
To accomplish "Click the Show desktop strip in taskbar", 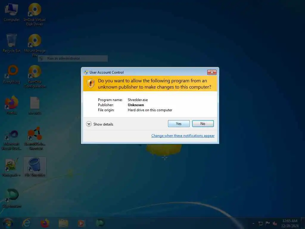I will pos(303,223).
